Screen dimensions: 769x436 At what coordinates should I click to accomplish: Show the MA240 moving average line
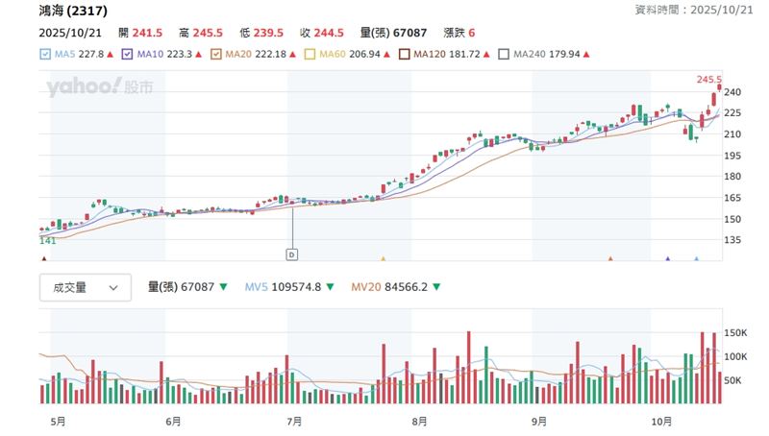point(505,55)
